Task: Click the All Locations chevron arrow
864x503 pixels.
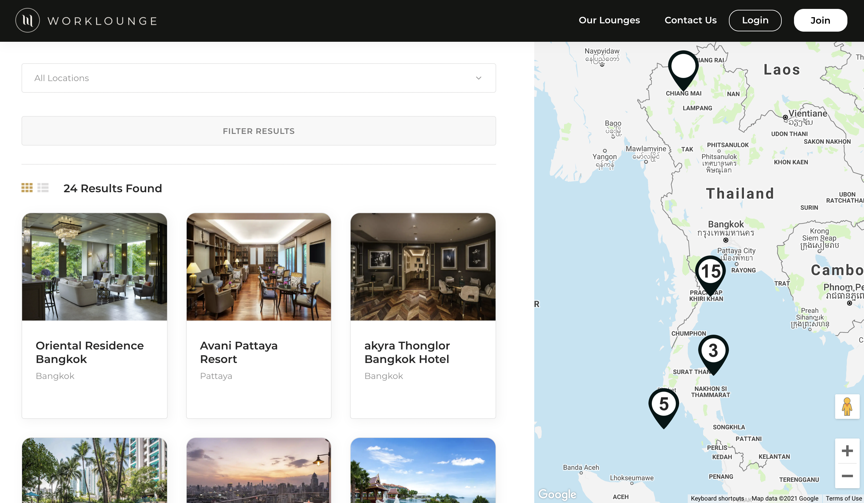Action: coord(479,78)
